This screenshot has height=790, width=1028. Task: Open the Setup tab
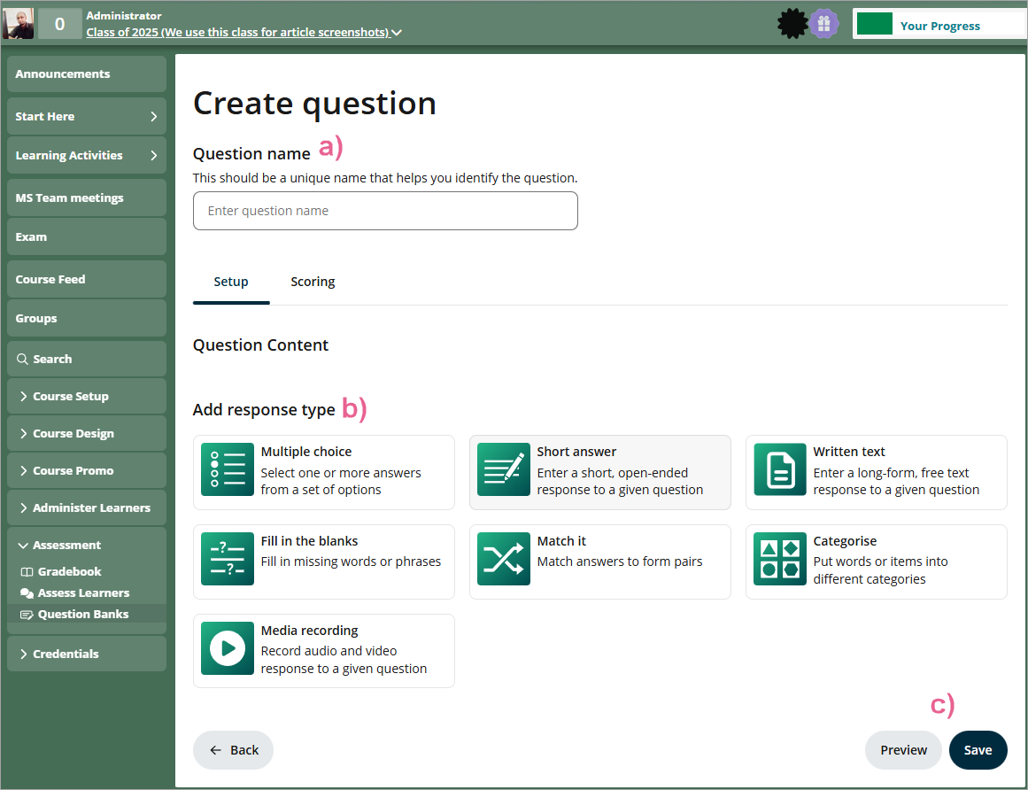point(231,282)
